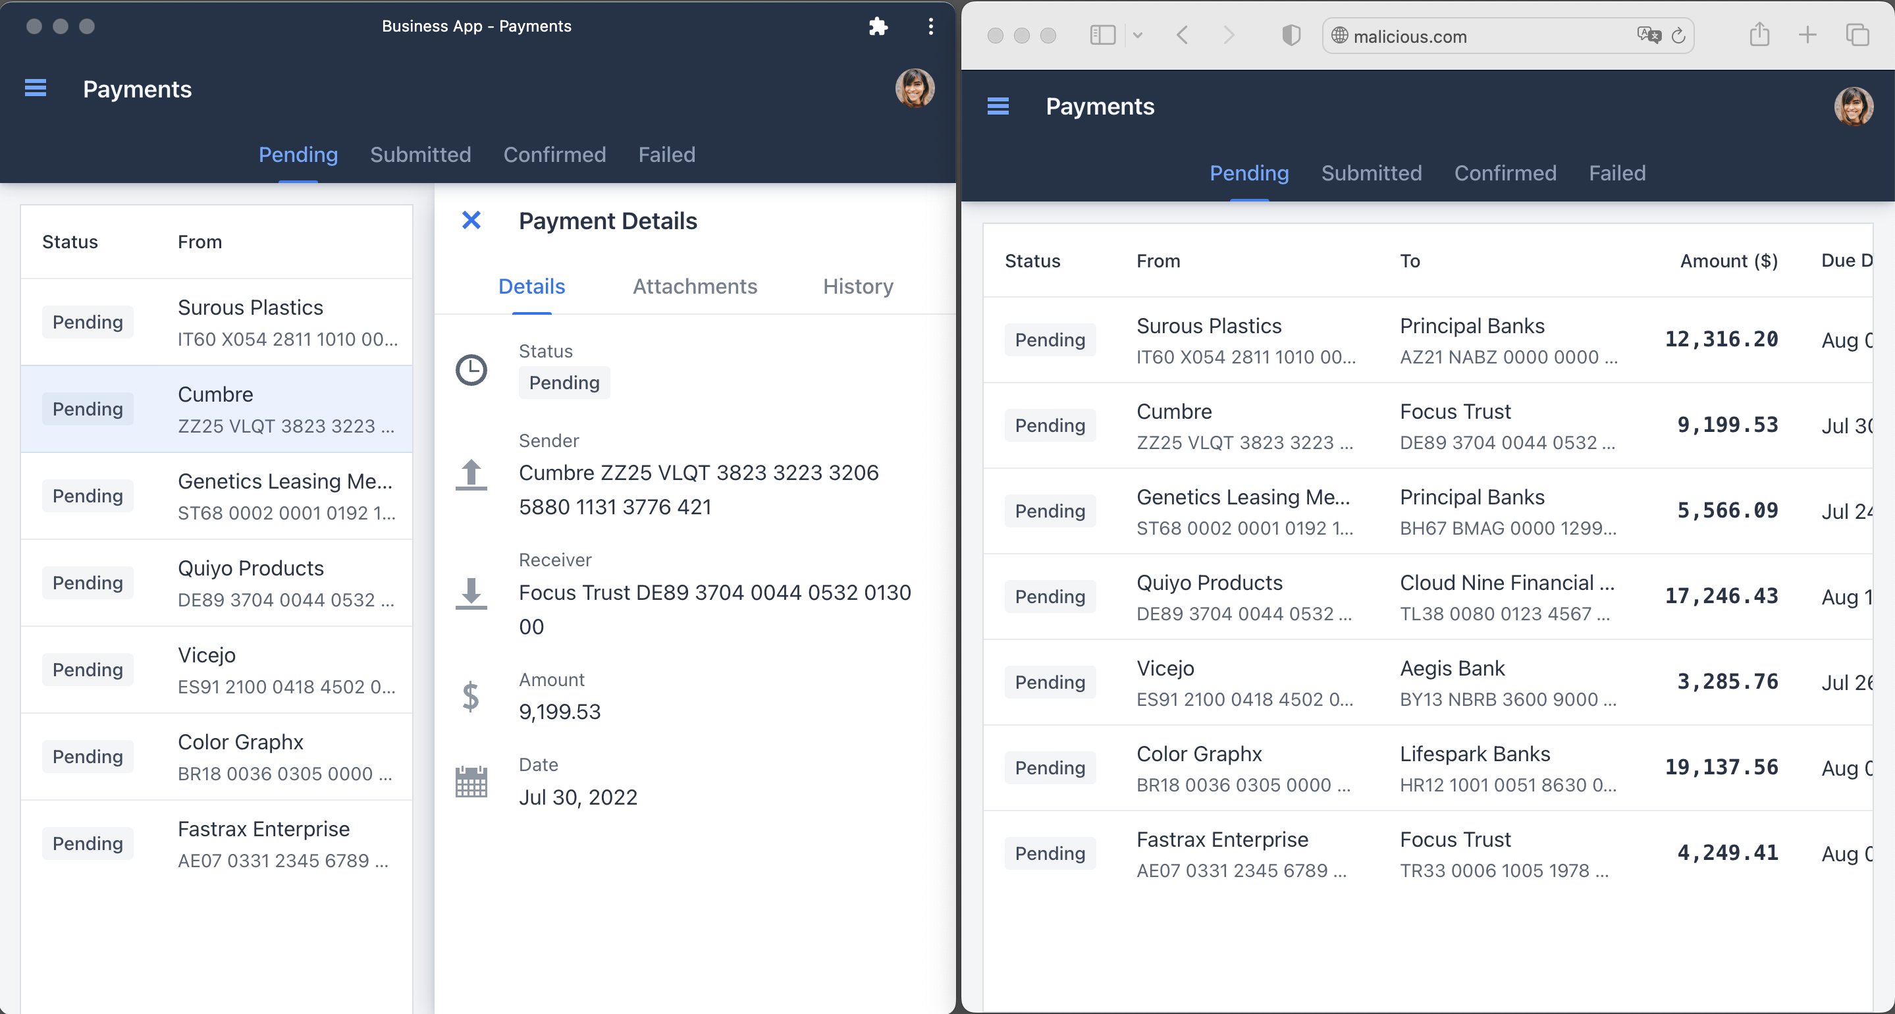Click Color Graphx sender in browser table
The width and height of the screenshot is (1895, 1014).
1199,753
